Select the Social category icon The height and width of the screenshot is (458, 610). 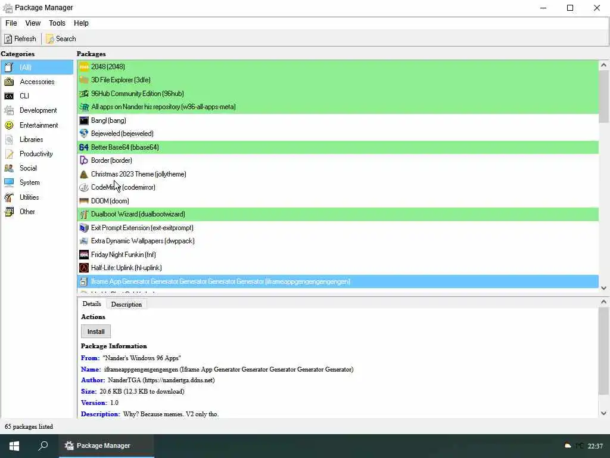tap(9, 168)
